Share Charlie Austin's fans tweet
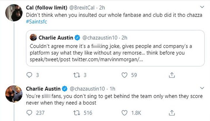This screenshot has height=121, width=210. click(172, 113)
